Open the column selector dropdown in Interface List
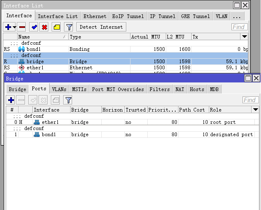This screenshot has width=261, height=210. click(245, 37)
